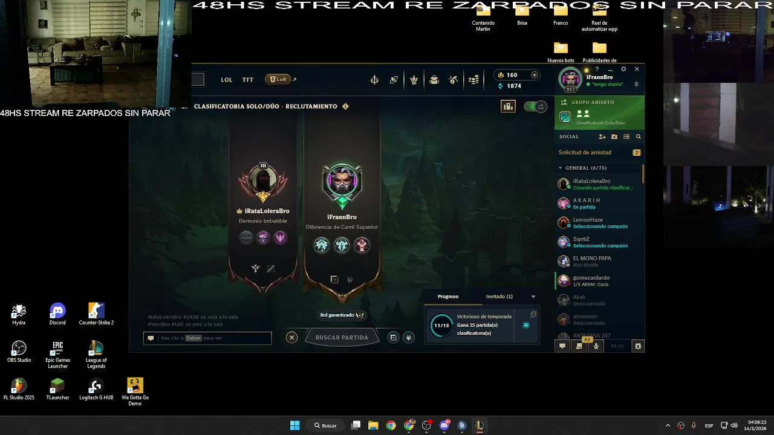The height and width of the screenshot is (435, 774).
Task: Show hidden tray icons chevron
Action: [x=668, y=425]
